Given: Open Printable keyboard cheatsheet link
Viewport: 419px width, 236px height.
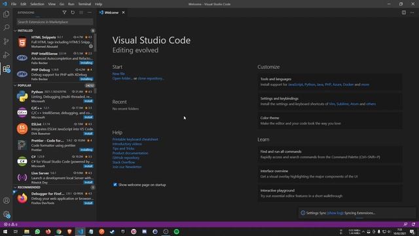Looking at the screenshot, I should point(136,139).
